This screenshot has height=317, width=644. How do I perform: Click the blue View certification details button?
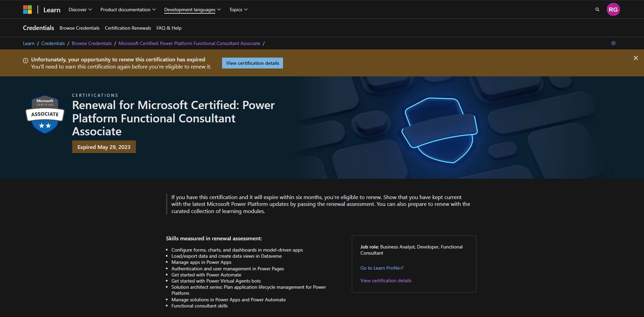(252, 63)
